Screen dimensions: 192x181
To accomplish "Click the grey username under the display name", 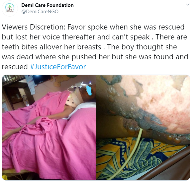I will [x=40, y=12].
